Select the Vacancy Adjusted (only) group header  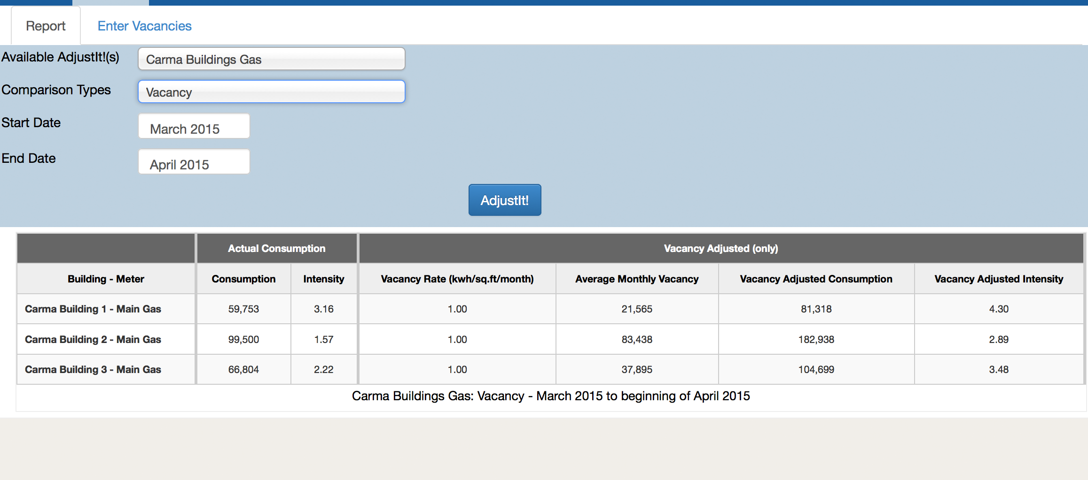(x=721, y=248)
